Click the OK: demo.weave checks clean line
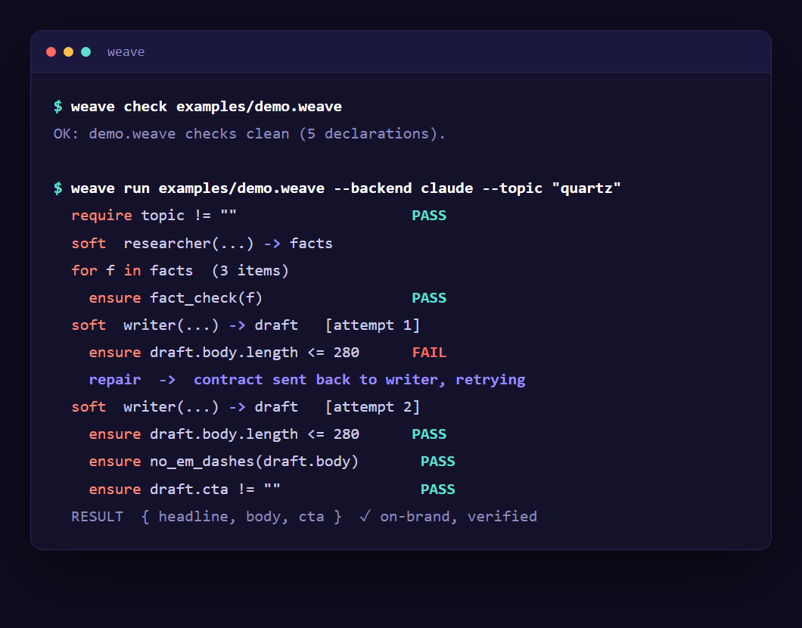The height and width of the screenshot is (628, 802). [x=250, y=134]
